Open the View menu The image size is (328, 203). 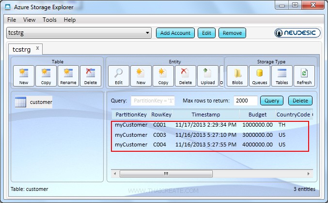point(29,20)
